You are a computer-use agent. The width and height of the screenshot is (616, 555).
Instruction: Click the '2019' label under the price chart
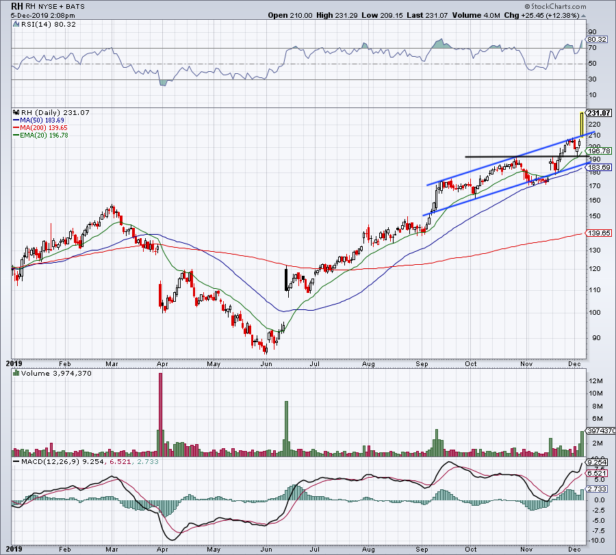coord(14,364)
